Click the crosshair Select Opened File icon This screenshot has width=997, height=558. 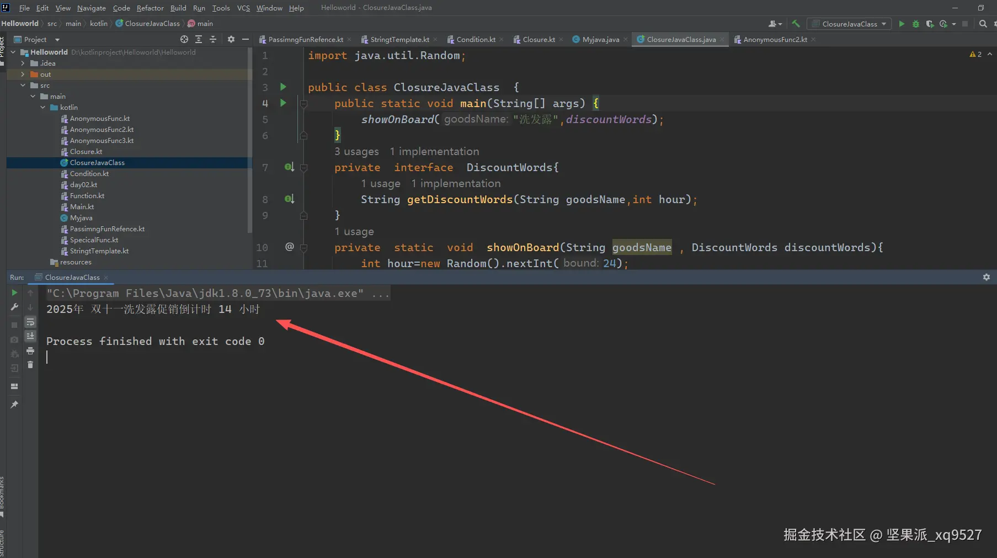[184, 39]
